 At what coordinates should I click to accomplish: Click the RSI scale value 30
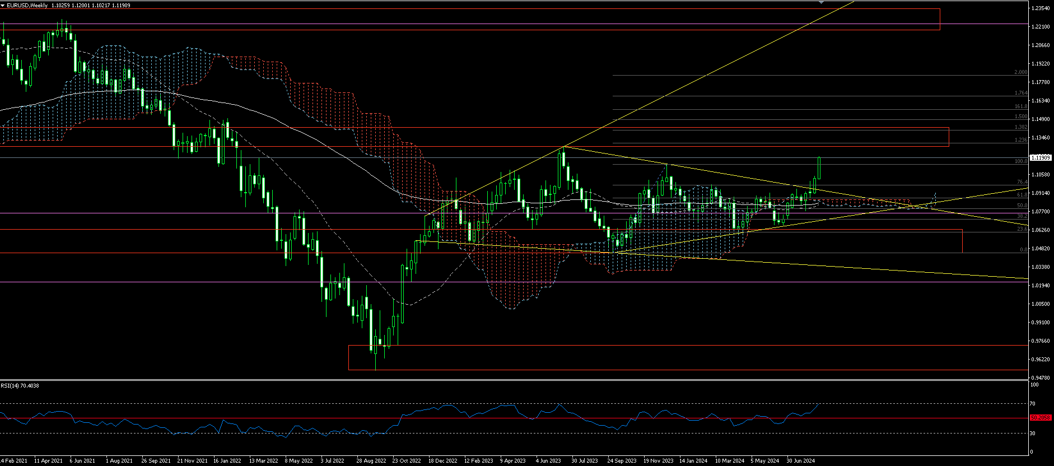coord(1034,434)
